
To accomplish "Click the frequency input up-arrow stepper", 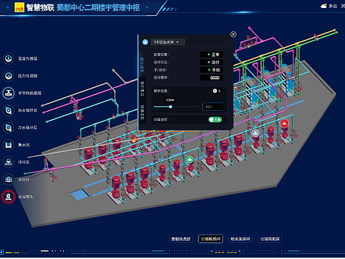I will 221,106.
